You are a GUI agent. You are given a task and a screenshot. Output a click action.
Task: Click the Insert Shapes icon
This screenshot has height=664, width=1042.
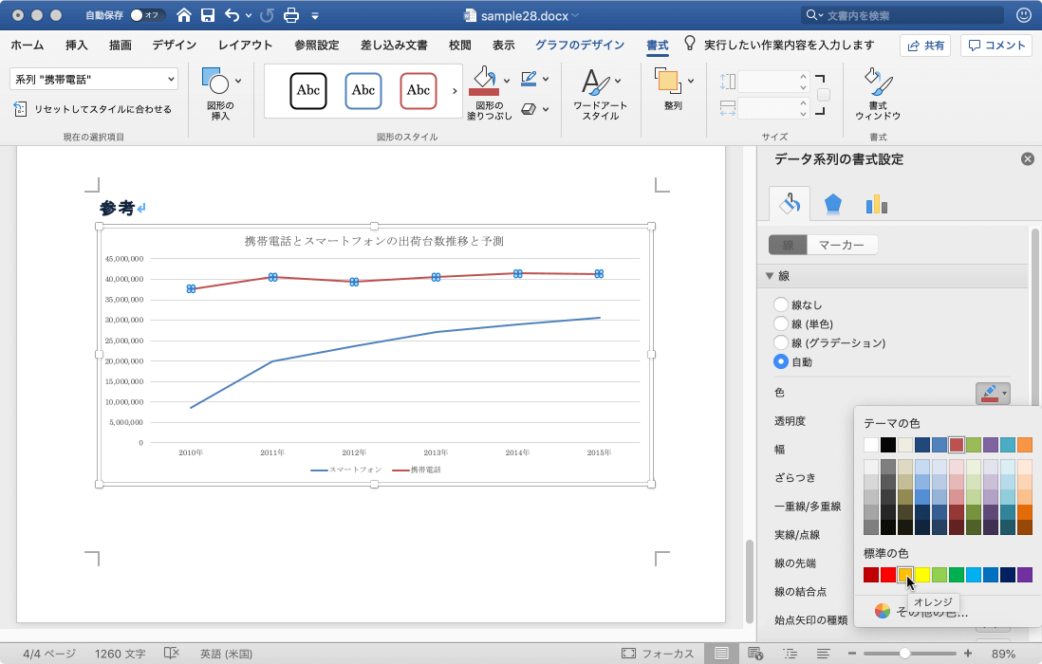tap(215, 81)
